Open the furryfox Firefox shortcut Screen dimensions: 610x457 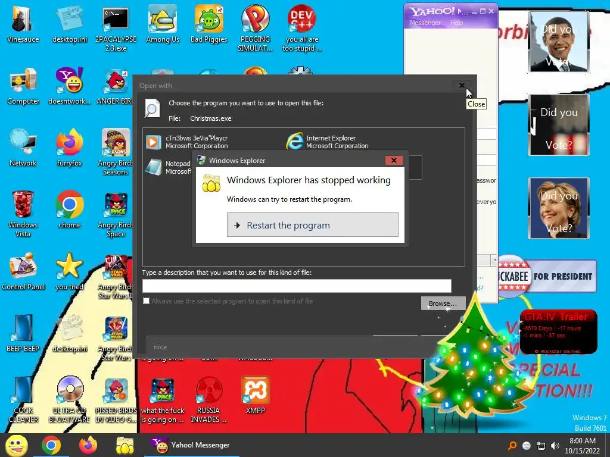point(69,148)
